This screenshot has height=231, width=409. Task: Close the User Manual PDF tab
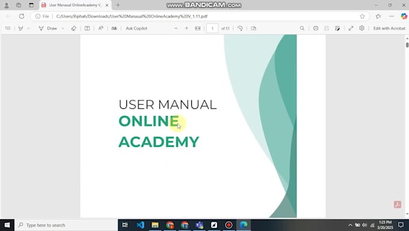click(x=106, y=5)
